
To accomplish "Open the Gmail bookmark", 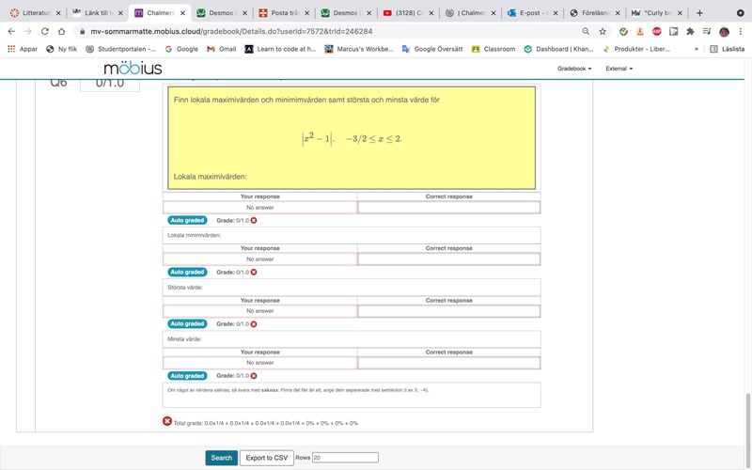I will coord(222,49).
